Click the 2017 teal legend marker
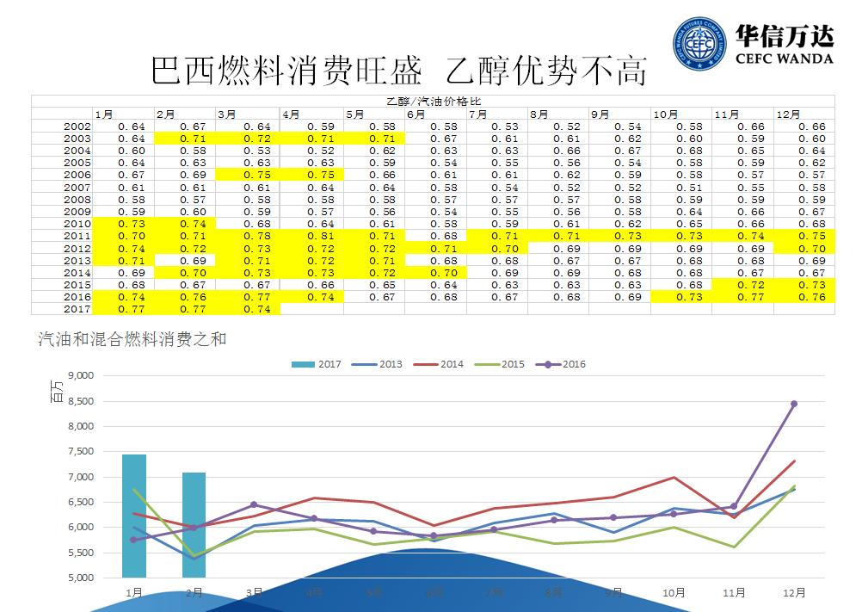The width and height of the screenshot is (862, 612). coord(303,364)
